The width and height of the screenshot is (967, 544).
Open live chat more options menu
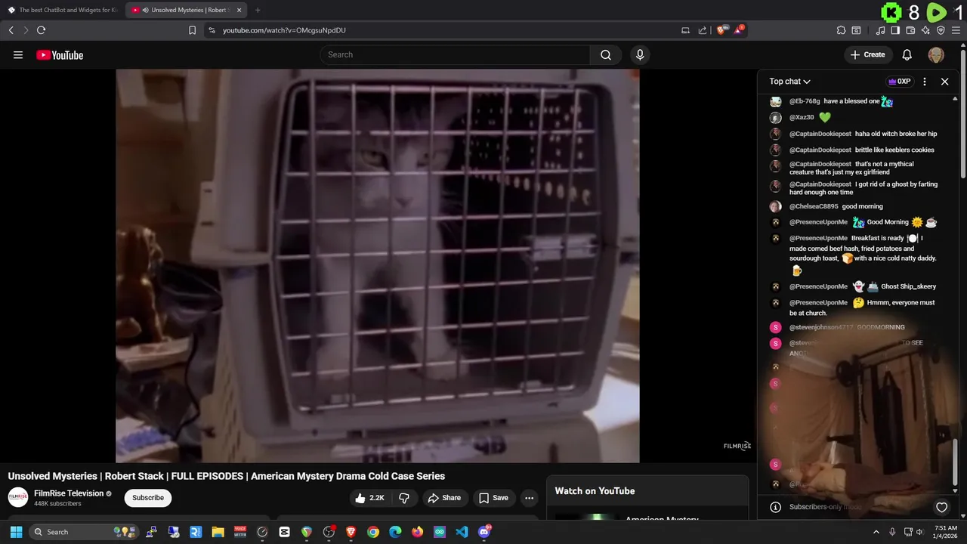(x=925, y=82)
